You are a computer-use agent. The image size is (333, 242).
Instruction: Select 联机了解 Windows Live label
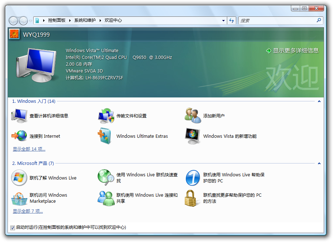coord(53,178)
